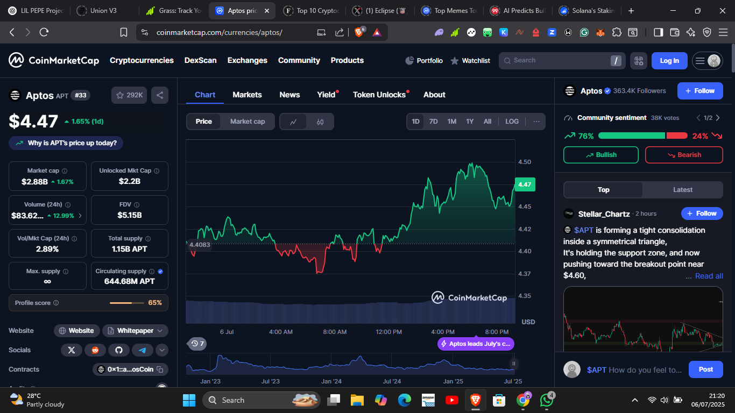
Task: Expand more socials chevron
Action: click(x=162, y=350)
